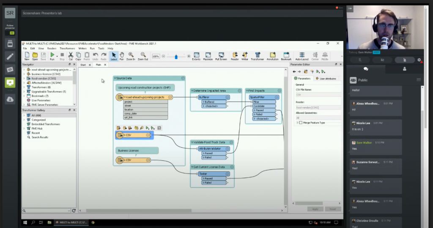This screenshot has height=228, width=433.
Task: Open the Transformers menu
Action: click(67, 48)
